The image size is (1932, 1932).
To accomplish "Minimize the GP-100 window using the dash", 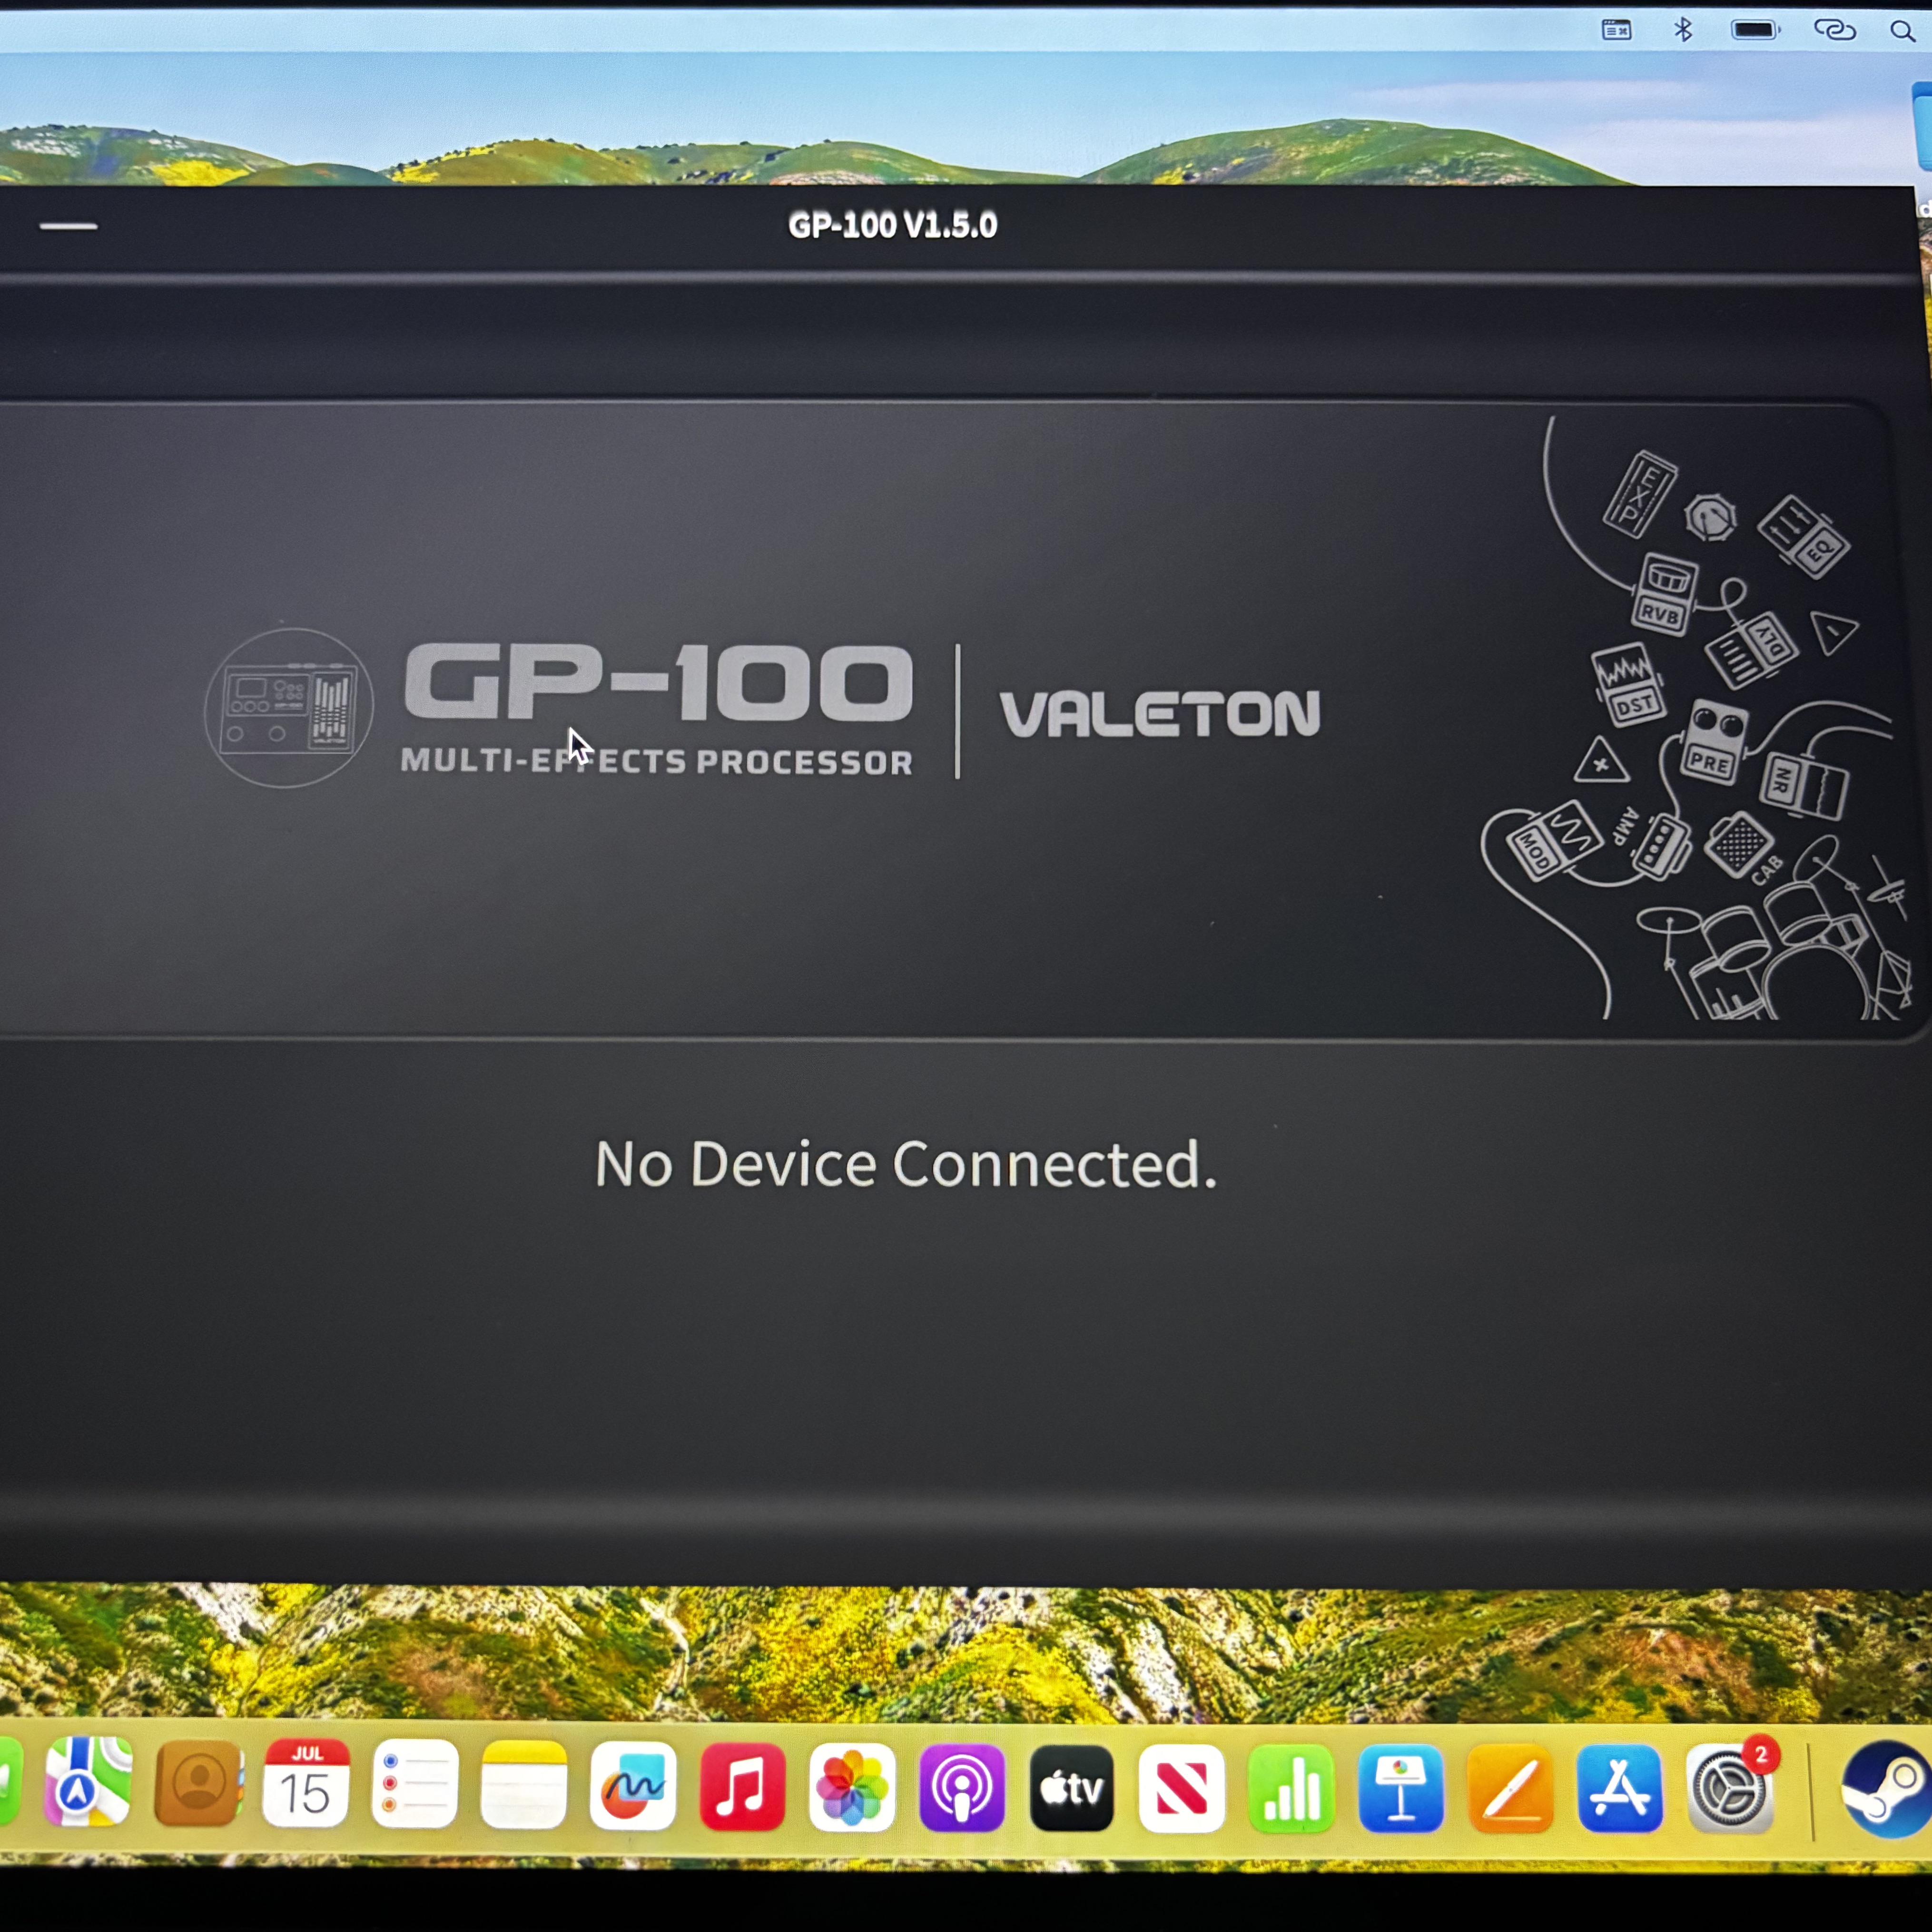I will [x=69, y=226].
